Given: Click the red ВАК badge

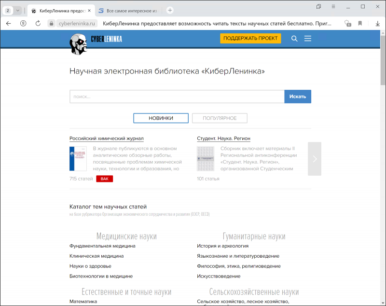Looking at the screenshot, I should pyautogui.click(x=105, y=179).
